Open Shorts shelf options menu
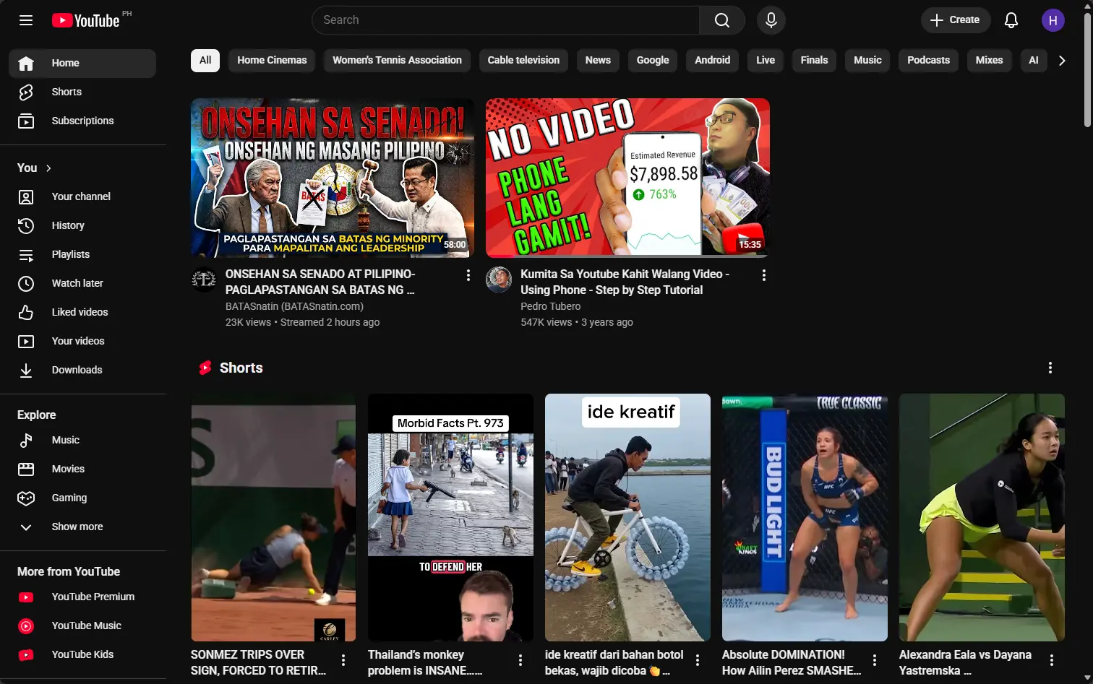The height and width of the screenshot is (684, 1093). point(1050,368)
